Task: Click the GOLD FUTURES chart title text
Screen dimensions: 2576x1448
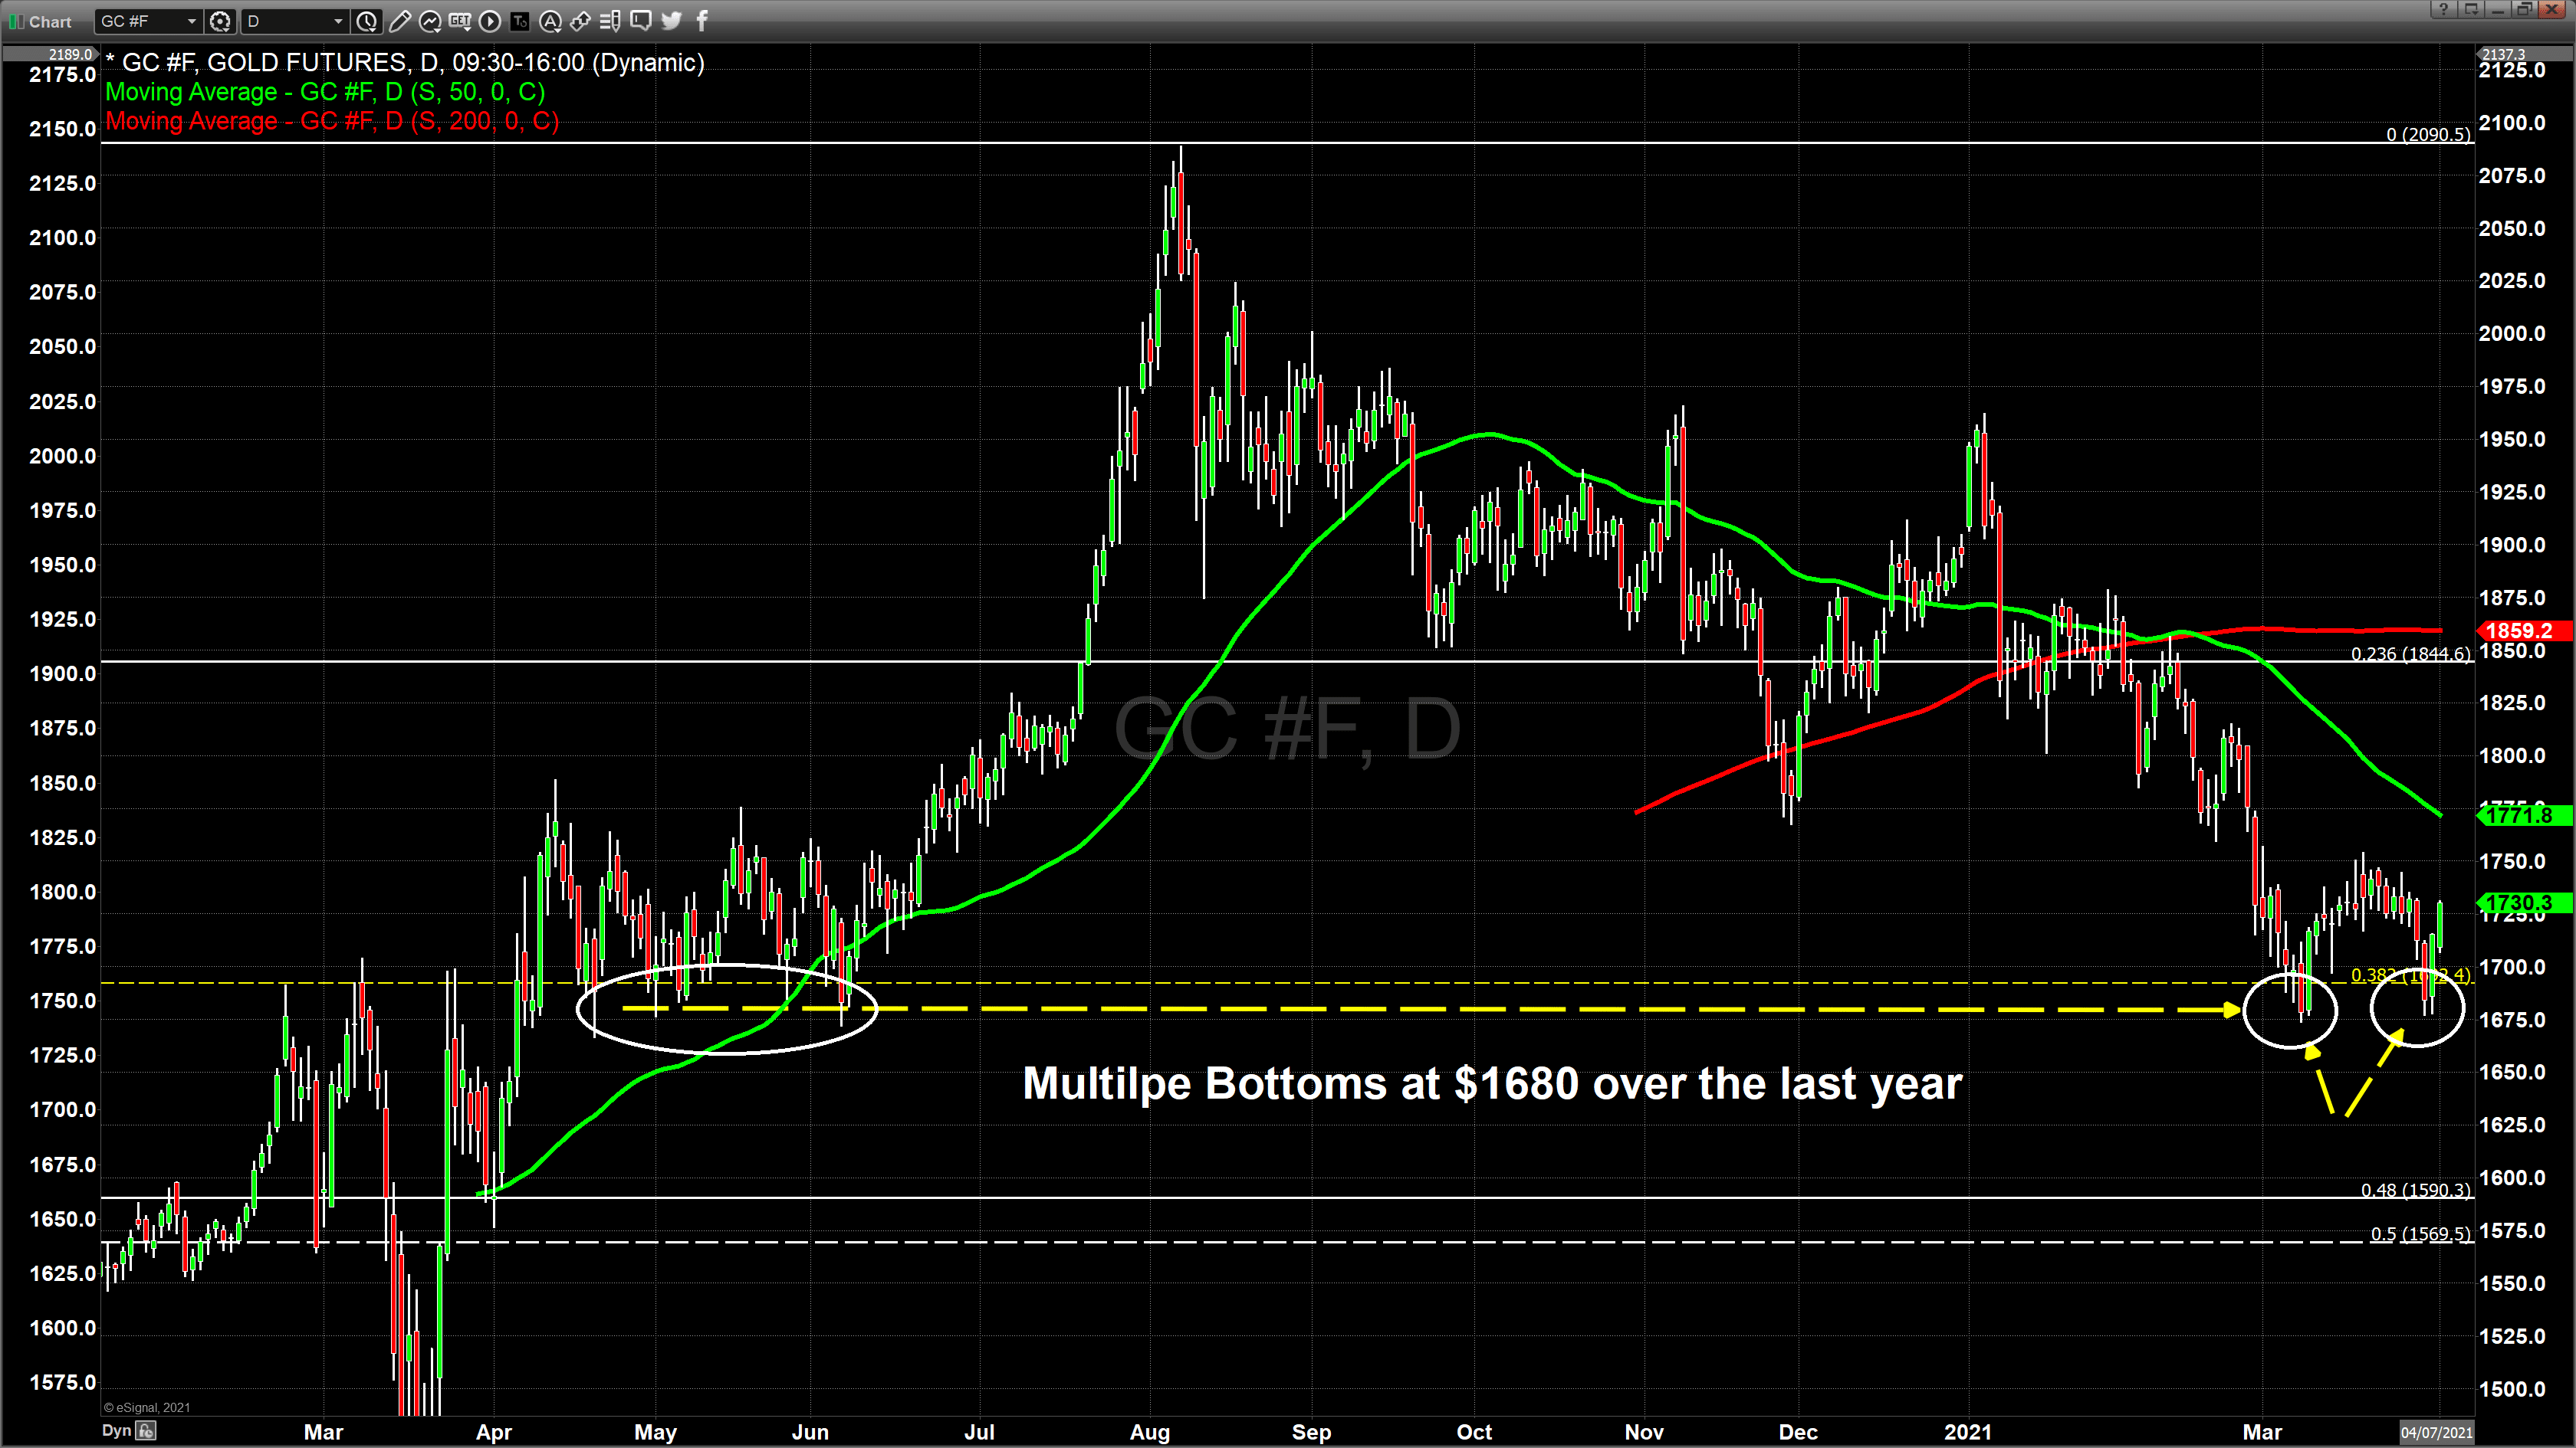Action: click(x=405, y=63)
